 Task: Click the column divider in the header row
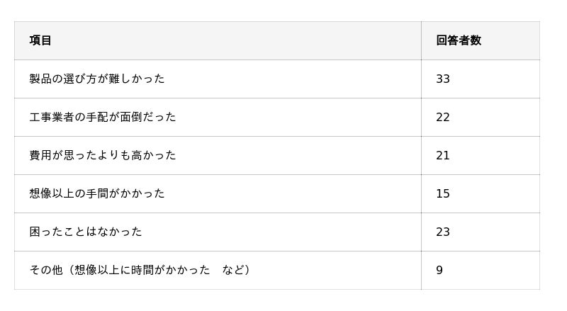click(421, 40)
